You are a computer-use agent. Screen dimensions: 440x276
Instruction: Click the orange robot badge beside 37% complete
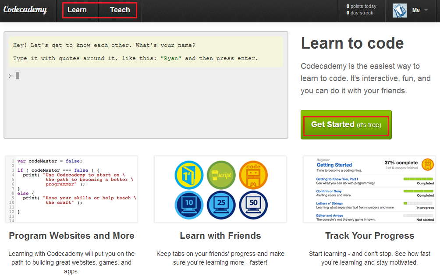click(428, 165)
